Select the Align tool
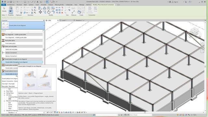The width and height of the screenshot is (208, 117). [40, 8]
